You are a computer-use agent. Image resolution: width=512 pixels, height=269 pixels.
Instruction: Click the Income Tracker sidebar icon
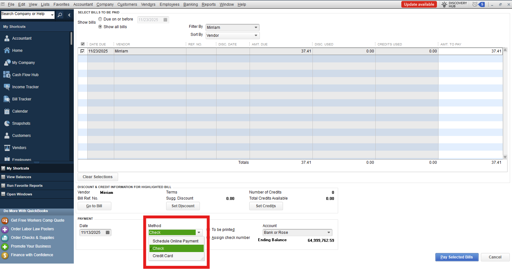click(x=7, y=87)
